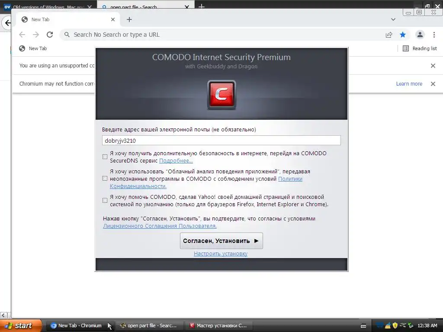The image size is (443, 332).
Task: Switch to 'Мастер установки C...' taskbar item
Action: [218, 326]
